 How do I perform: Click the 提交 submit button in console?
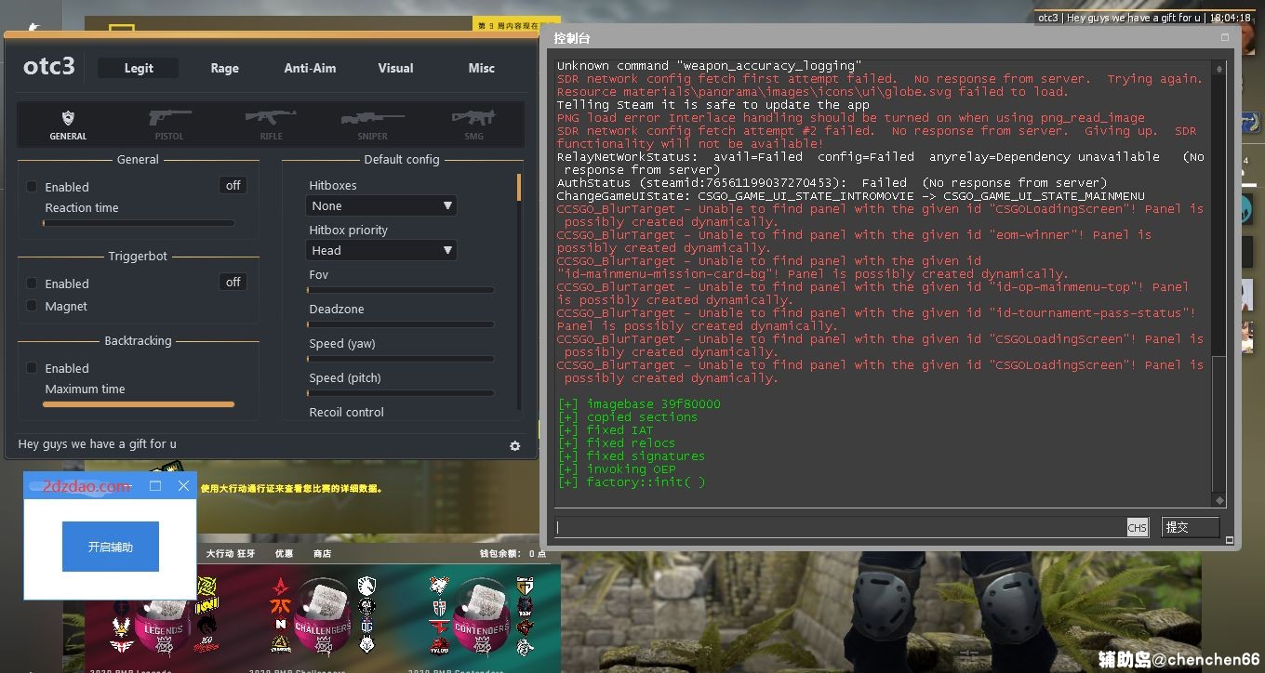pos(1190,527)
